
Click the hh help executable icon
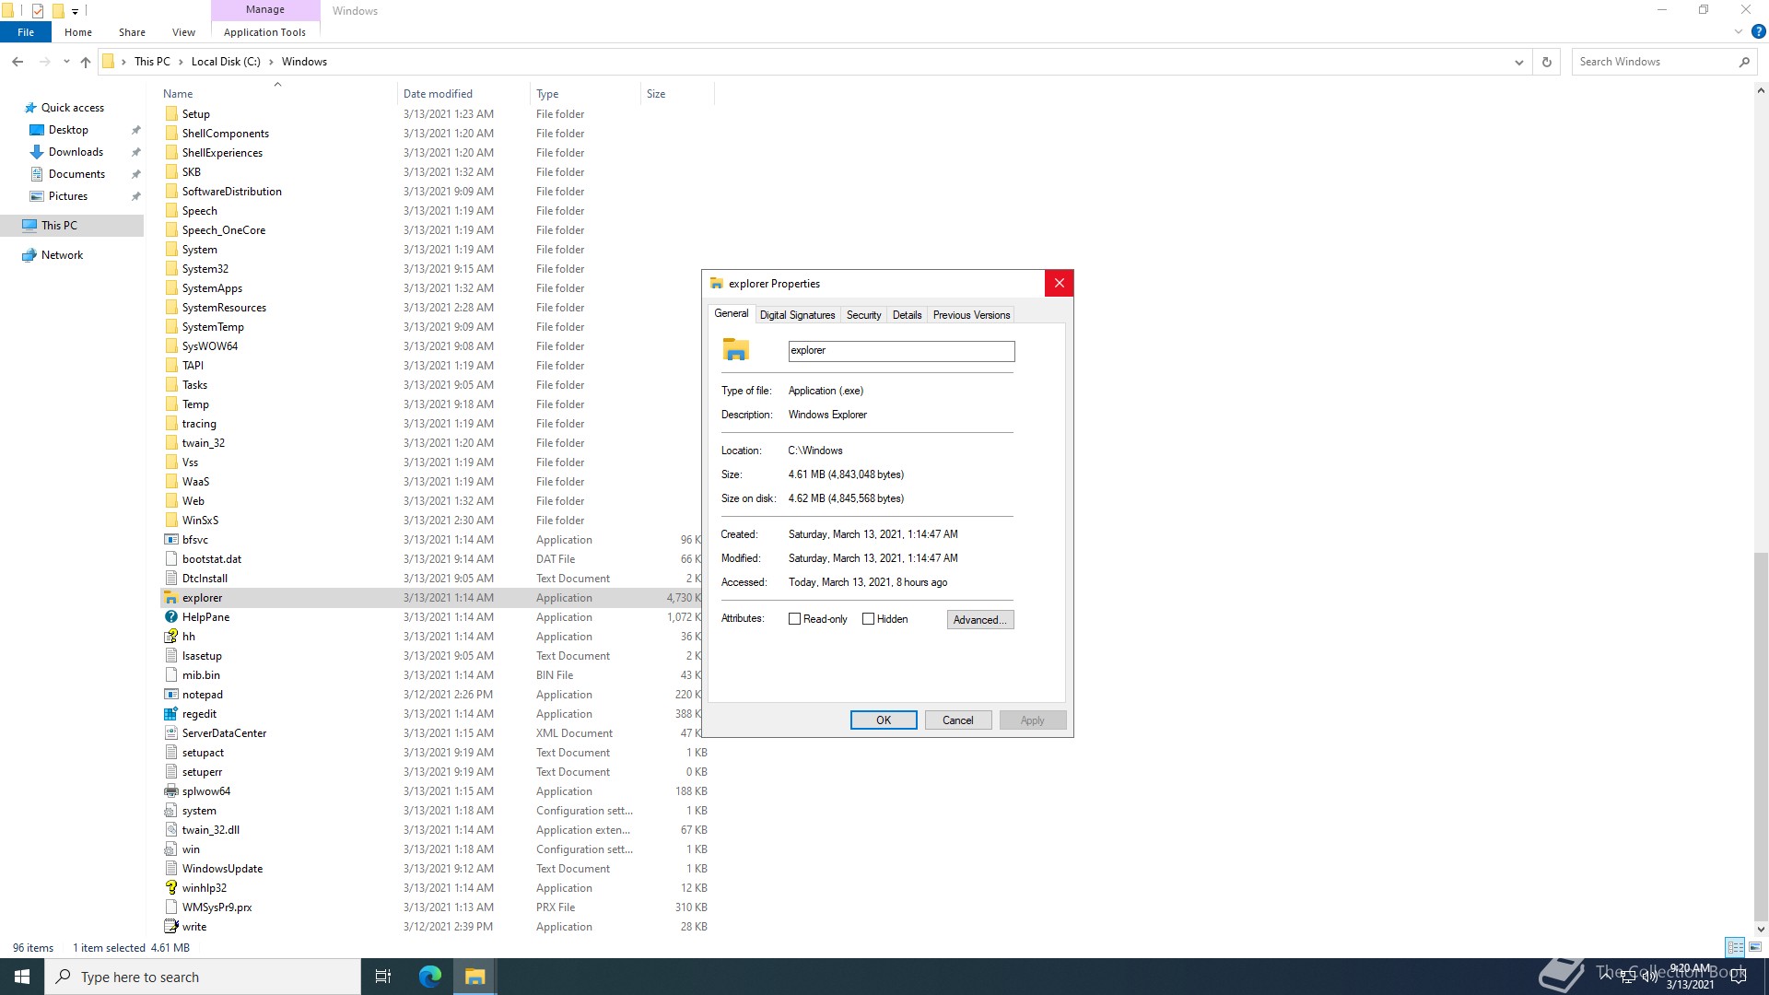pyautogui.click(x=171, y=637)
